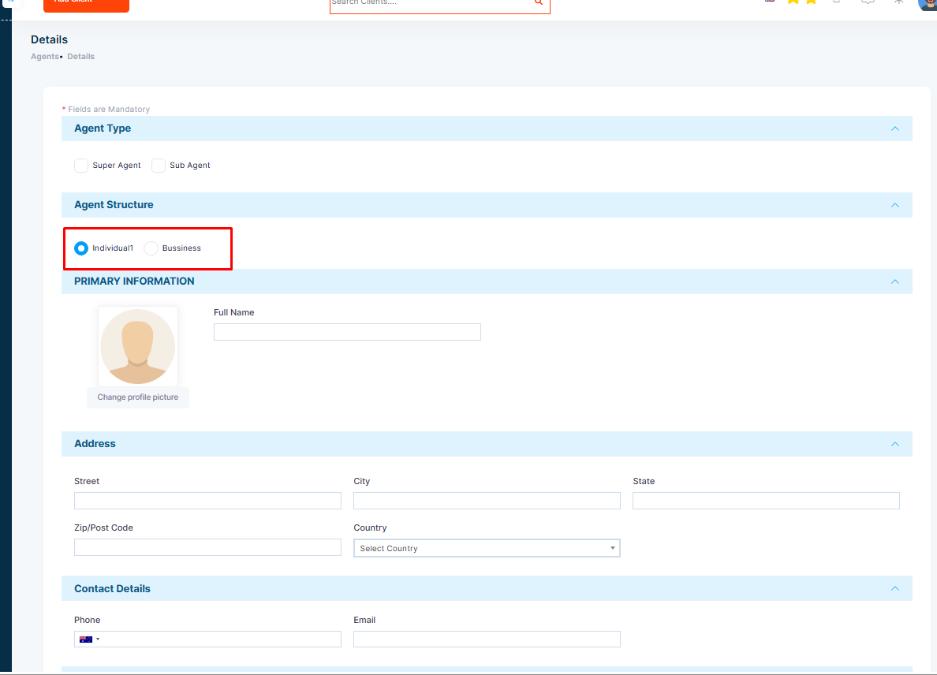The width and height of the screenshot is (937, 675).
Task: Collapse the Agent Type section chevron
Action: (894, 129)
